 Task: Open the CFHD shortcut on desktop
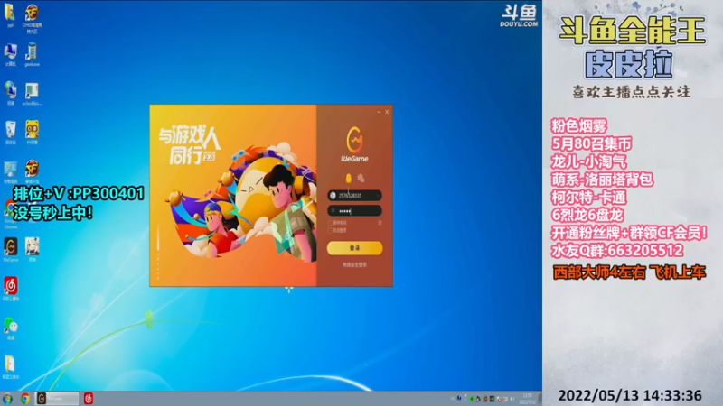coord(32,18)
